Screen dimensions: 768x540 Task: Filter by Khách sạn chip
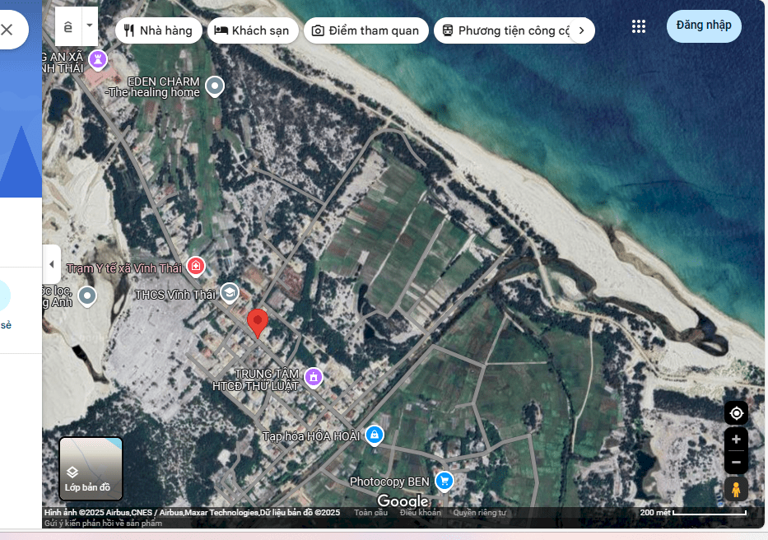[252, 30]
